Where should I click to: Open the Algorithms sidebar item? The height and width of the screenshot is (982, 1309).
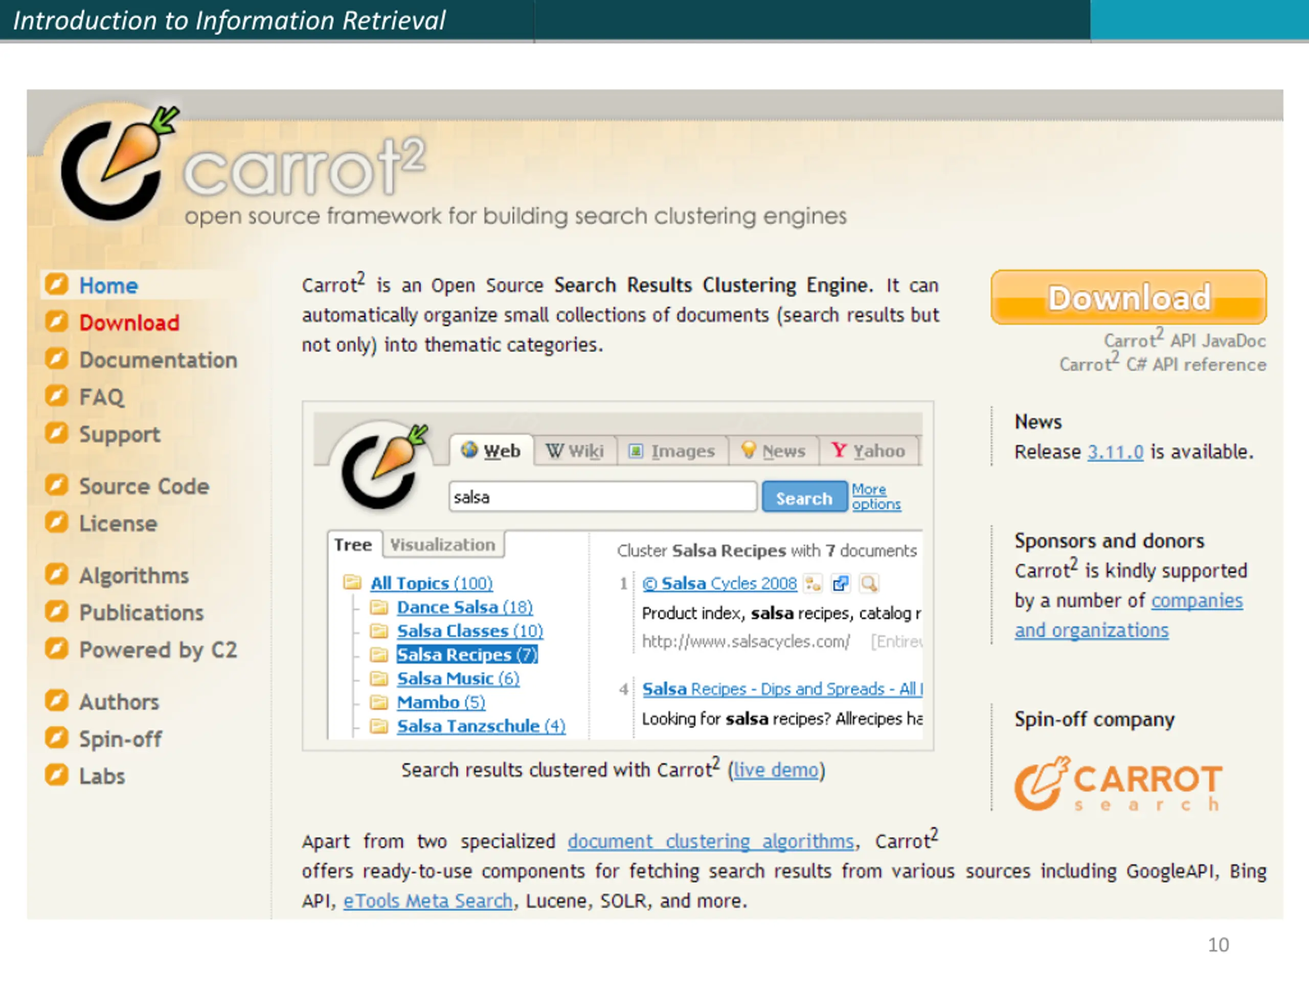click(134, 576)
